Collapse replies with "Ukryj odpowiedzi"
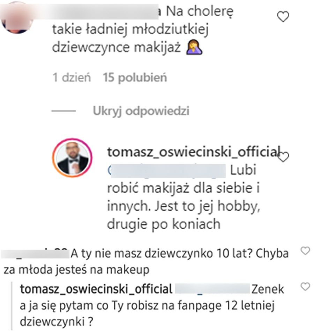 tap(141, 111)
